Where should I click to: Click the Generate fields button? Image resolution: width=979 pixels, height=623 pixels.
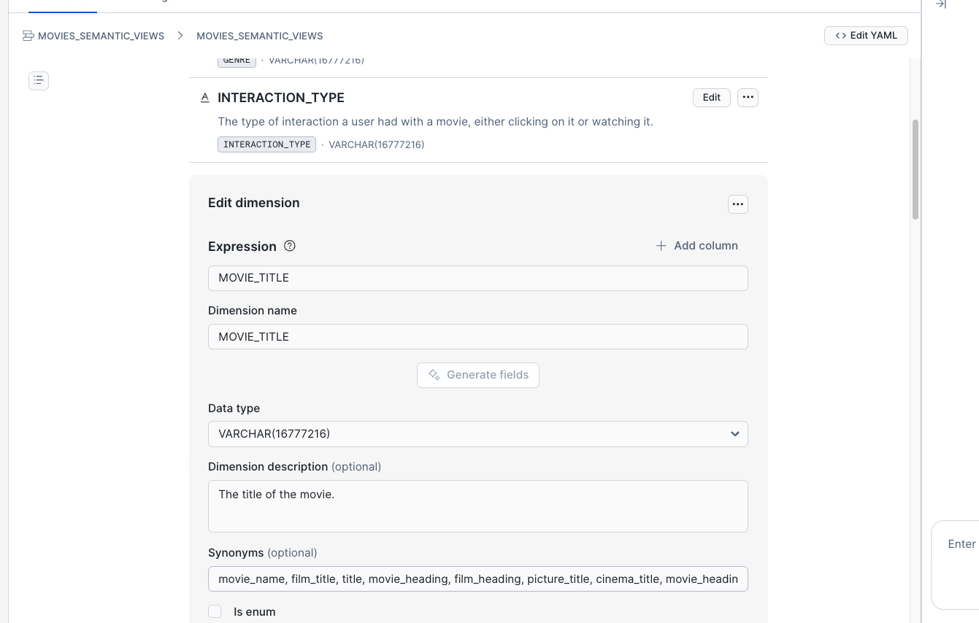tap(478, 375)
